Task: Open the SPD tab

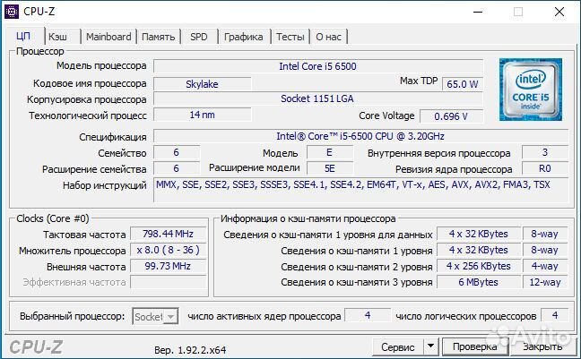Action: click(x=199, y=37)
